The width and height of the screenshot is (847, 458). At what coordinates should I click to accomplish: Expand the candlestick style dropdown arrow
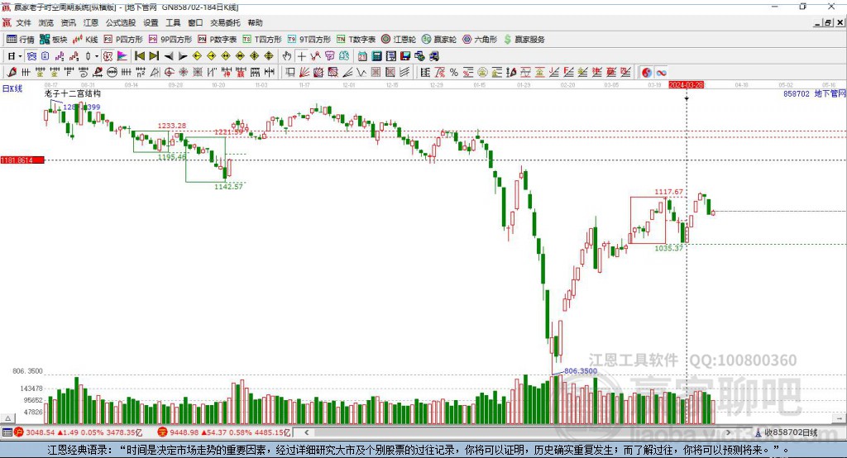click(x=97, y=56)
